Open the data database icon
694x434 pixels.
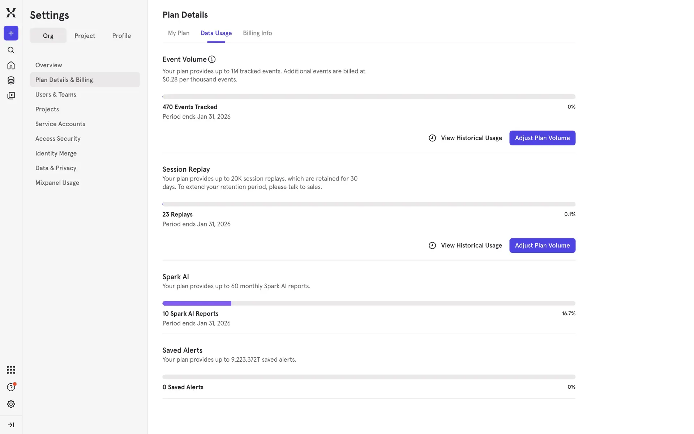[x=11, y=80]
